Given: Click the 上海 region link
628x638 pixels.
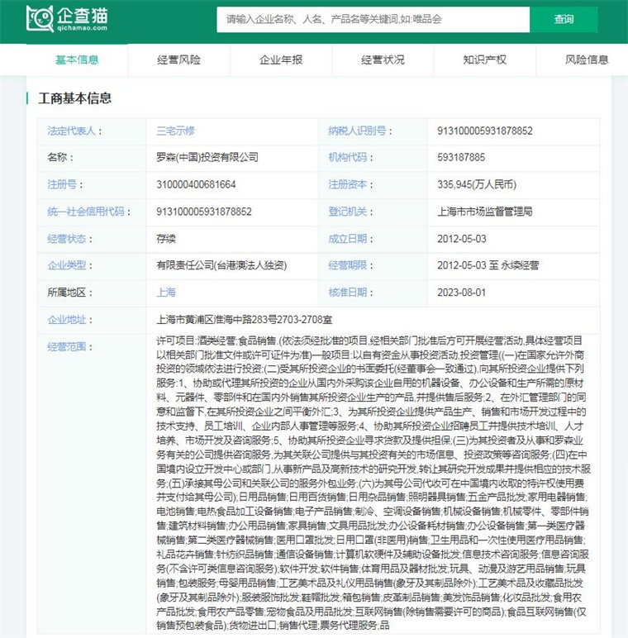Looking at the screenshot, I should 166,292.
